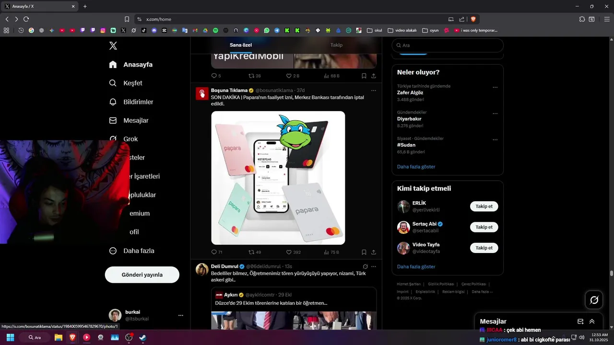This screenshot has width=614, height=345.
Task: Open Telegram bookmark in bookmarks bar
Action: pos(277,30)
